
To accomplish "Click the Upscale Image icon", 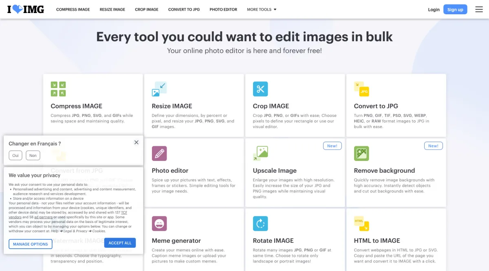I will point(260,154).
